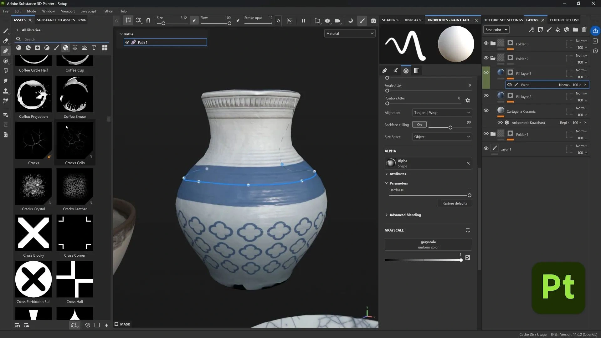Image resolution: width=601 pixels, height=338 pixels.
Task: Filter assets by Alphas category icon
Action: (66, 48)
